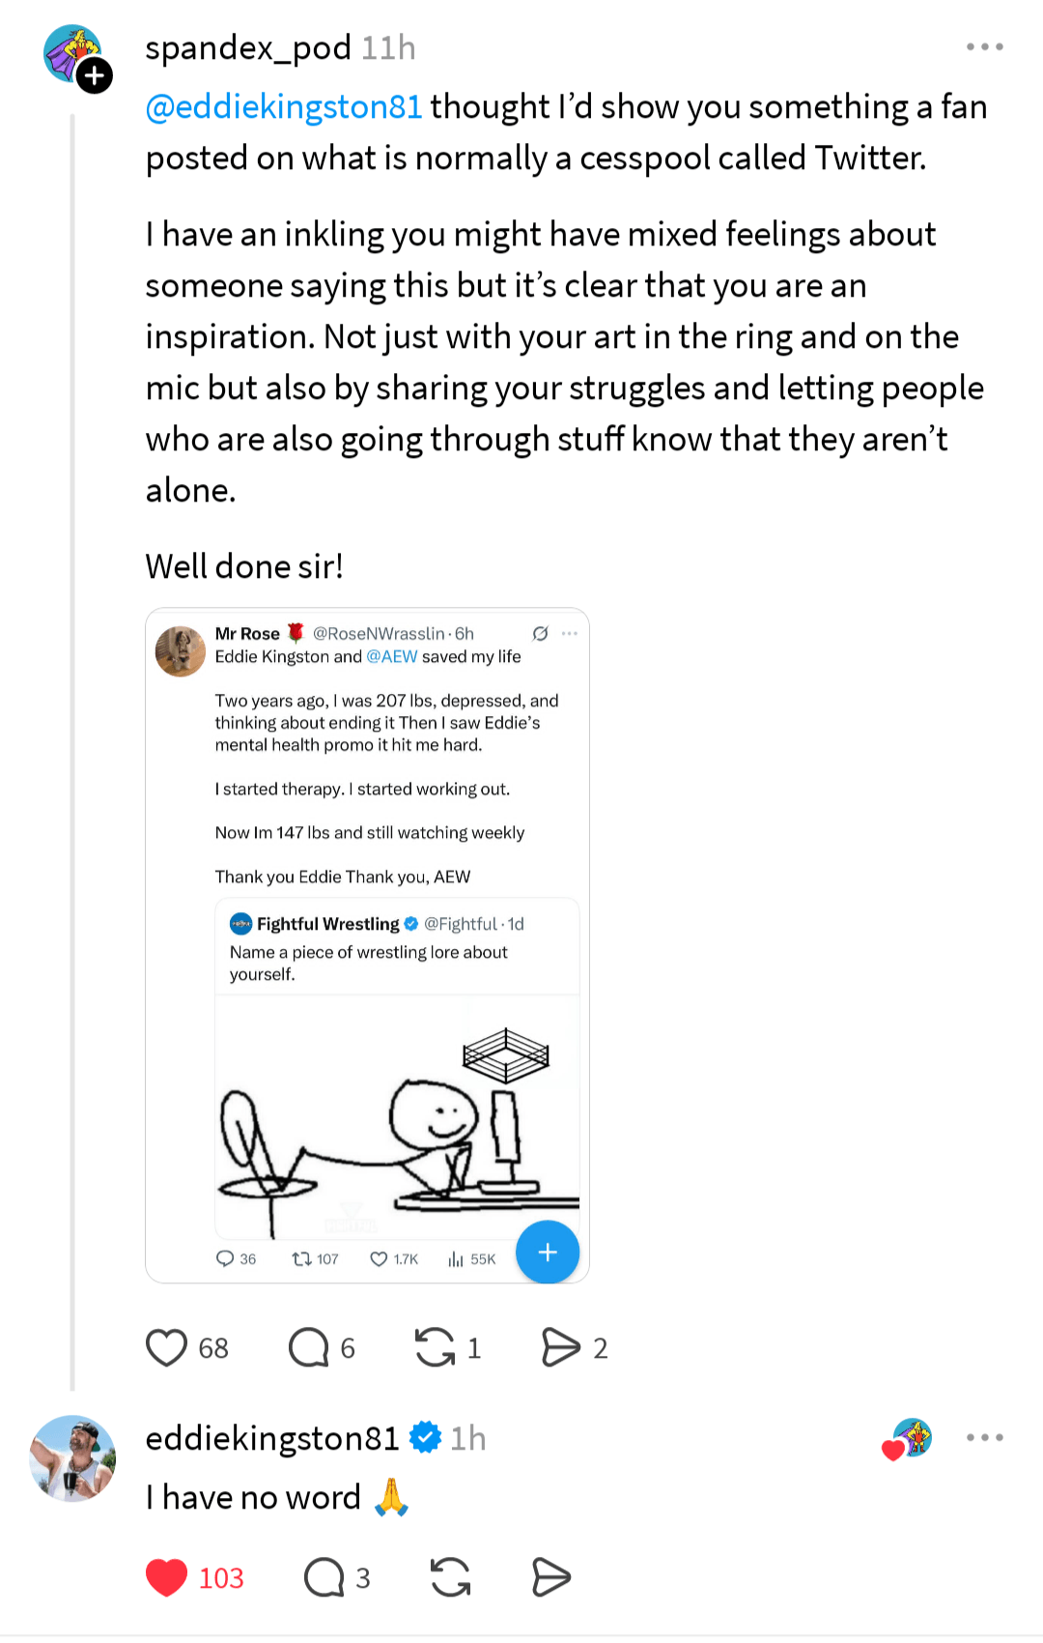The height and width of the screenshot is (1643, 1043).
Task: Open more options menu for eddiekingston81 reply
Action: (984, 1437)
